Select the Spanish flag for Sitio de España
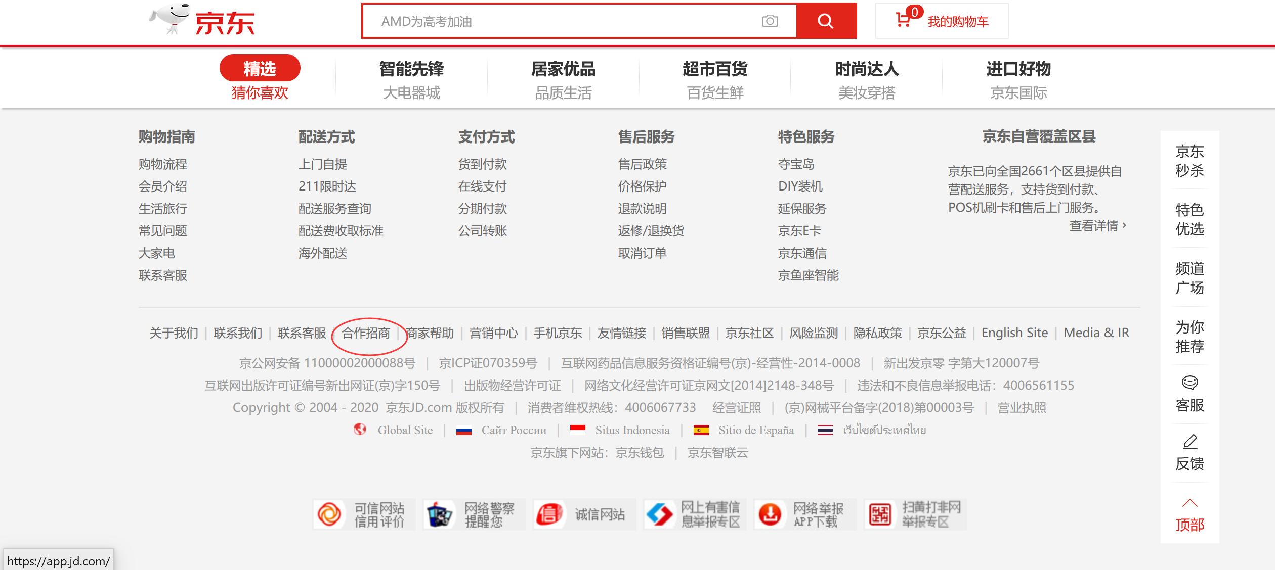Viewport: 1275px width, 570px height. [x=701, y=431]
